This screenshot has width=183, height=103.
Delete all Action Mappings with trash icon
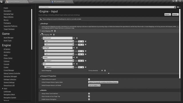[x=55, y=31]
